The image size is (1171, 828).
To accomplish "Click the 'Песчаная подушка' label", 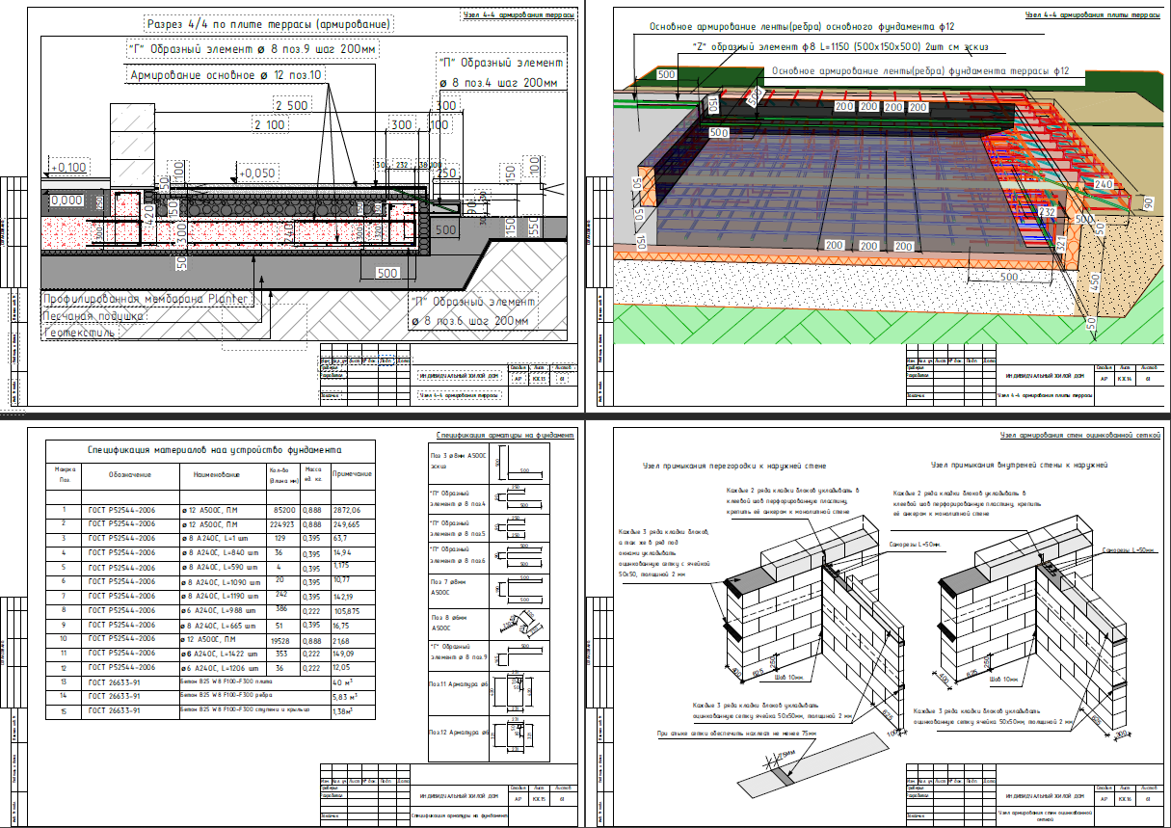I will (94, 315).
